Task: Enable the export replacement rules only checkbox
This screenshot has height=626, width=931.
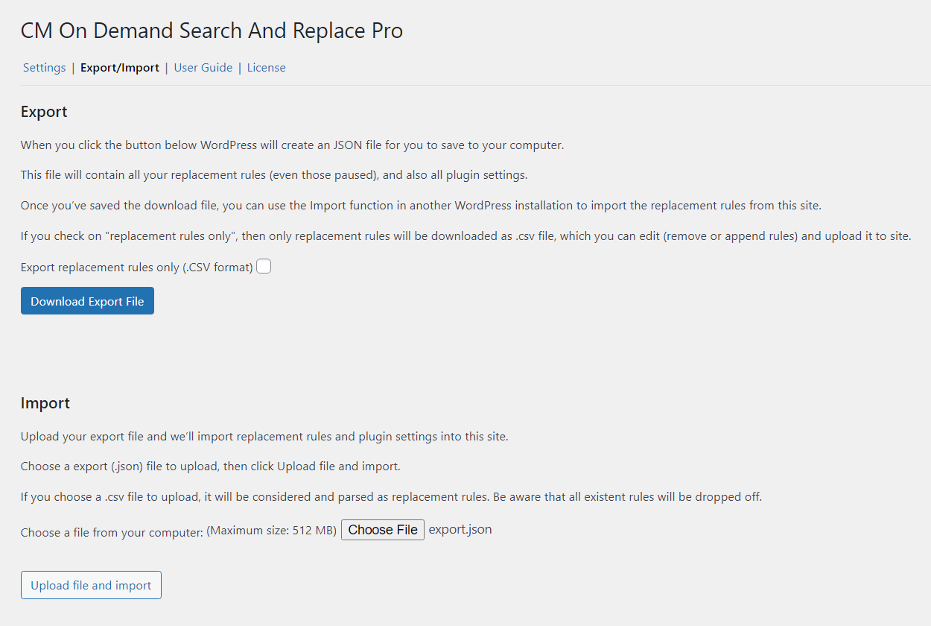Action: [x=264, y=266]
